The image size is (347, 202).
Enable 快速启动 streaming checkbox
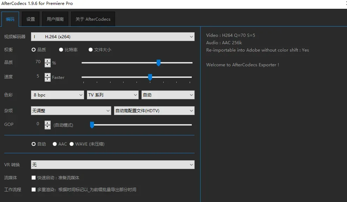[34, 177]
